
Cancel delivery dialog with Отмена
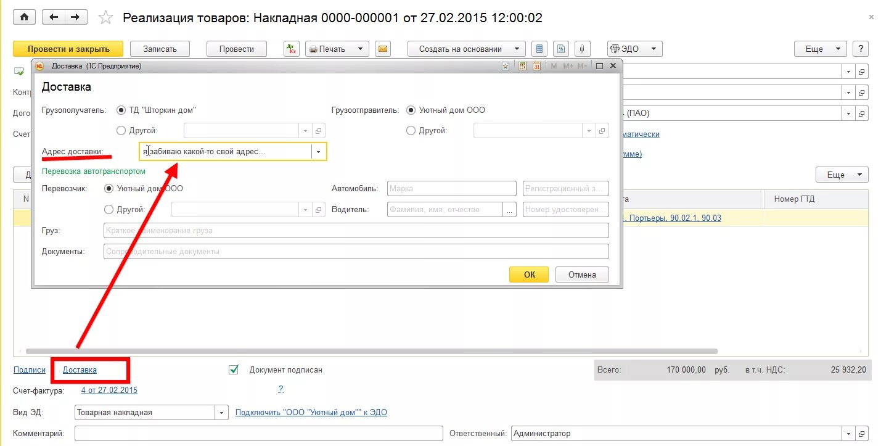click(582, 275)
